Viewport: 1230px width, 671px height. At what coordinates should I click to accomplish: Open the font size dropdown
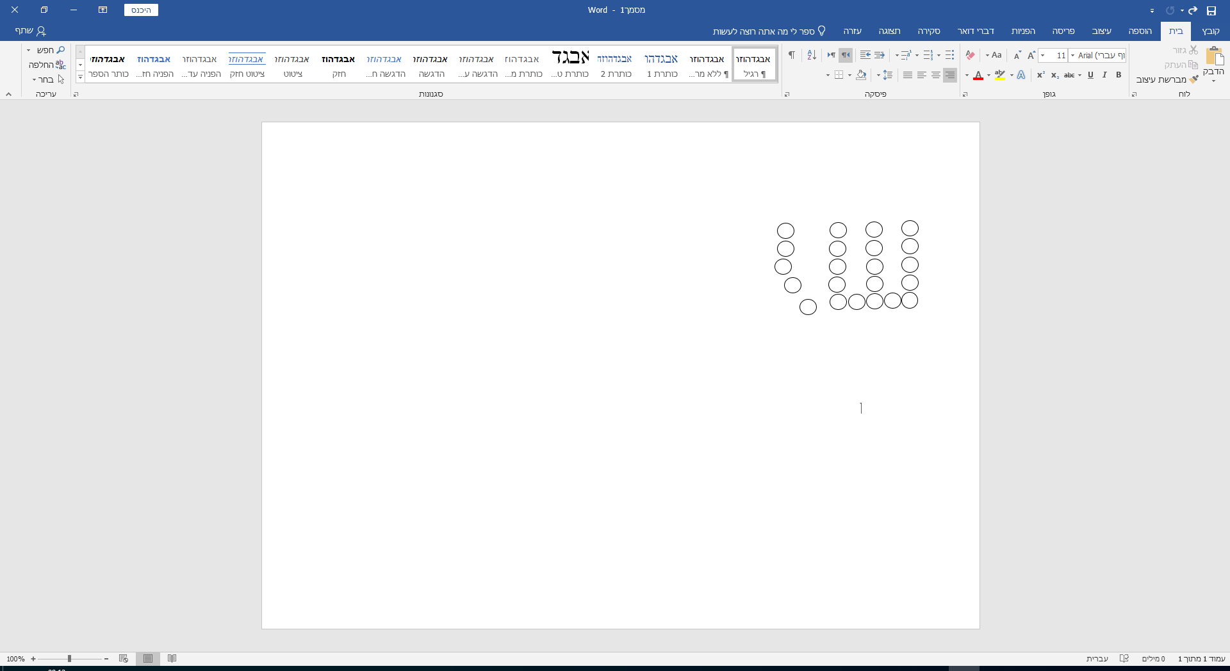click(1043, 56)
